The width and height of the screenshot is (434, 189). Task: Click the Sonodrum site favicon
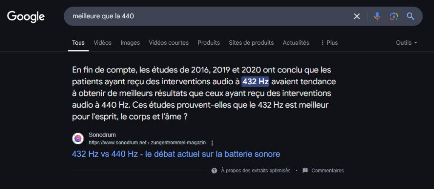point(78,138)
